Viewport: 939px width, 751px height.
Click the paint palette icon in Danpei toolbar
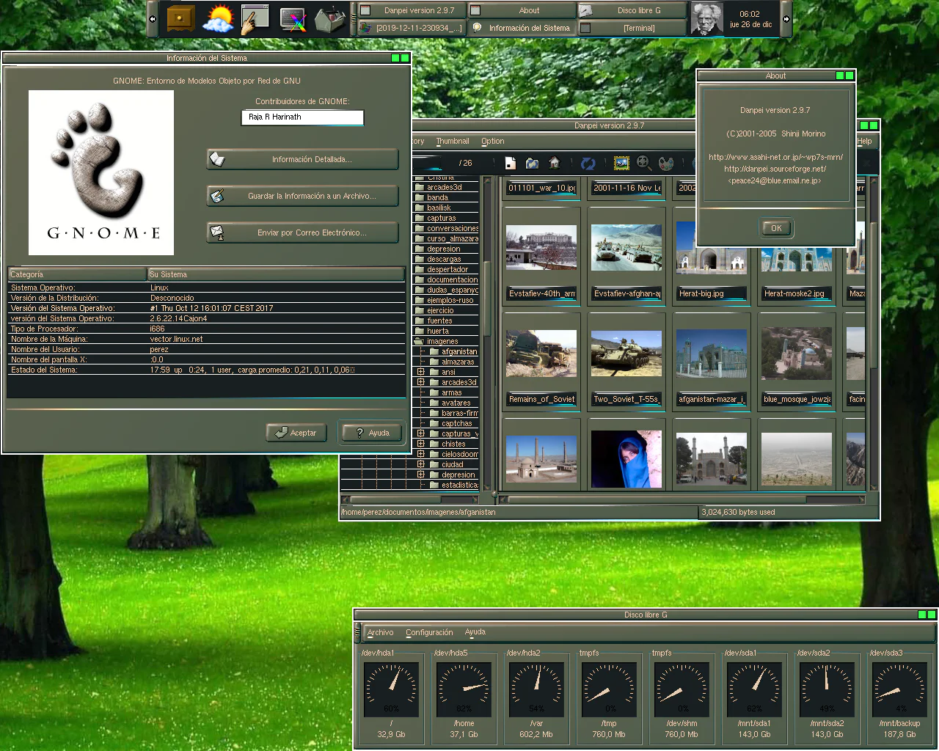(666, 163)
